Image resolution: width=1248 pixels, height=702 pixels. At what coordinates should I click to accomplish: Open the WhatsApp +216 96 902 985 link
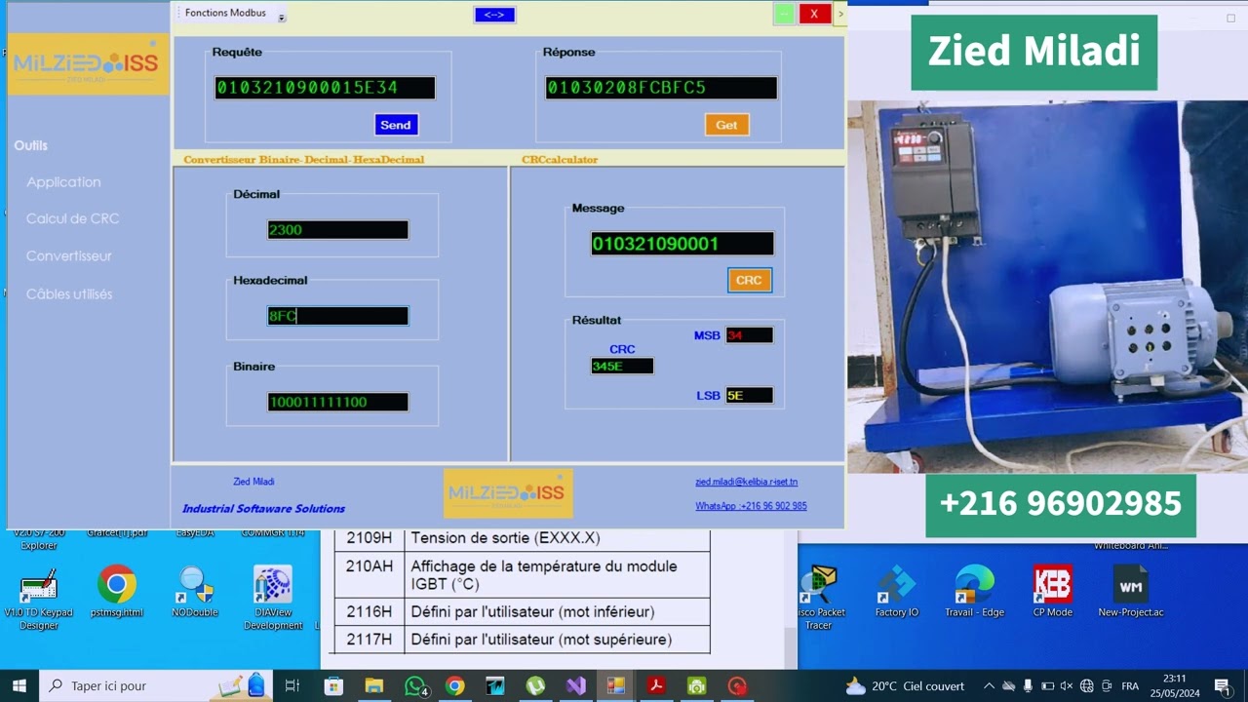point(751,506)
